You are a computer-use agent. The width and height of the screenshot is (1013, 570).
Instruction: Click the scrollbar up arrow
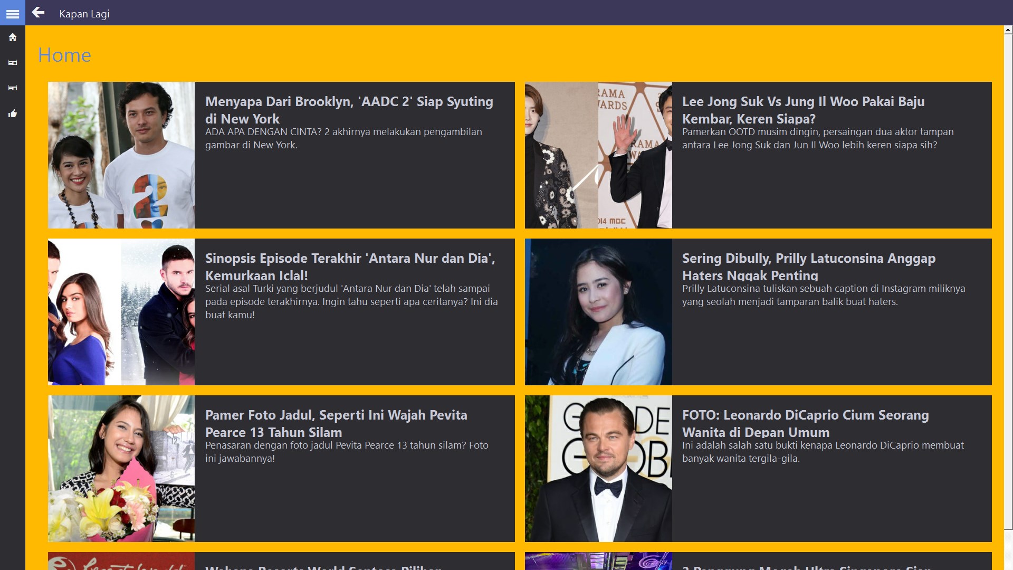pyautogui.click(x=1008, y=31)
